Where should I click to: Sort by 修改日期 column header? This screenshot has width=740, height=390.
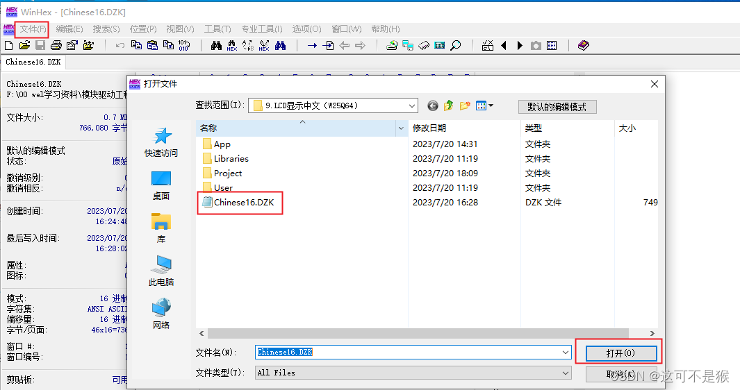pos(464,128)
